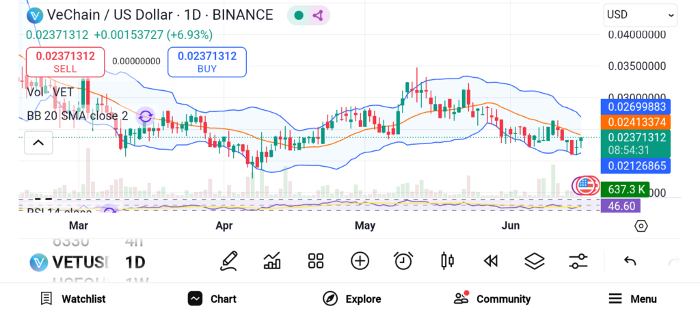The width and height of the screenshot is (700, 315).
Task: Click the May date axis label
Action: (x=365, y=225)
